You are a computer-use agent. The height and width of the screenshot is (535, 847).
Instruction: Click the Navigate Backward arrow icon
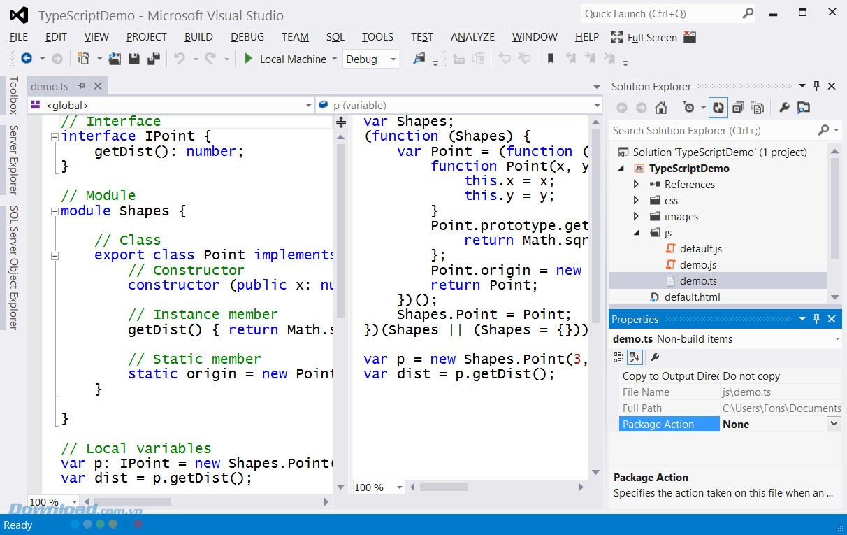click(27, 59)
